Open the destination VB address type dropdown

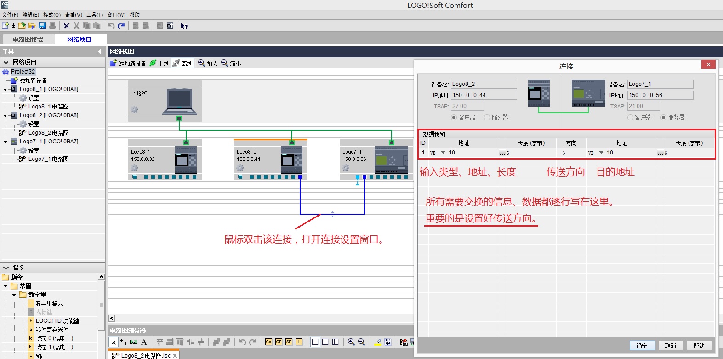click(601, 153)
